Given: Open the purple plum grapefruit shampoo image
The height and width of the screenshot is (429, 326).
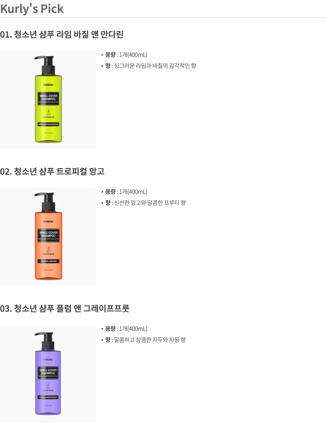Looking at the screenshot, I should [48, 373].
